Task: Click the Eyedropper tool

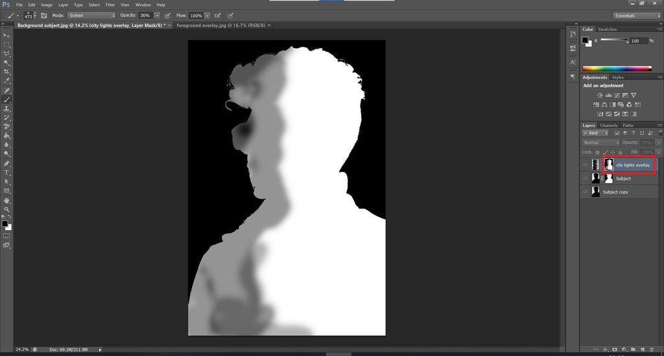Action: pyautogui.click(x=6, y=81)
